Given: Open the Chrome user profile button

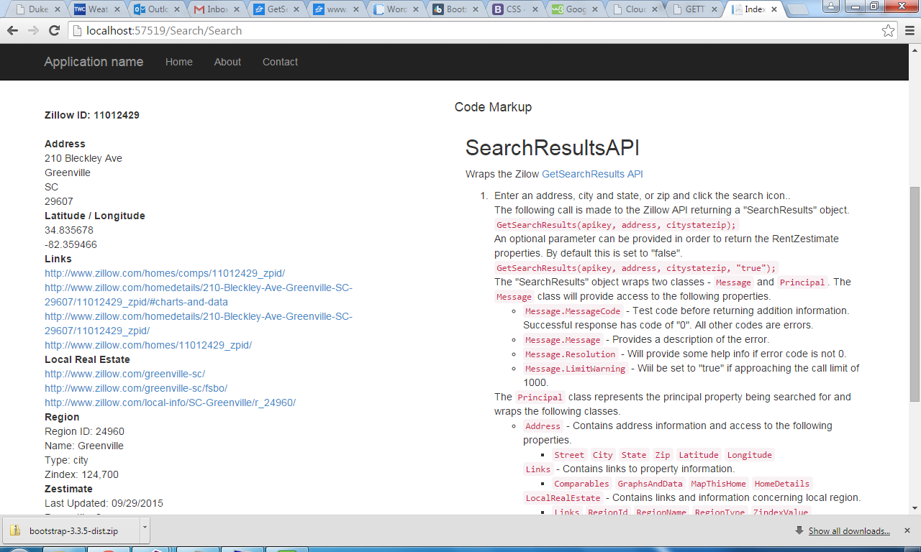Looking at the screenshot, I should click(831, 6).
